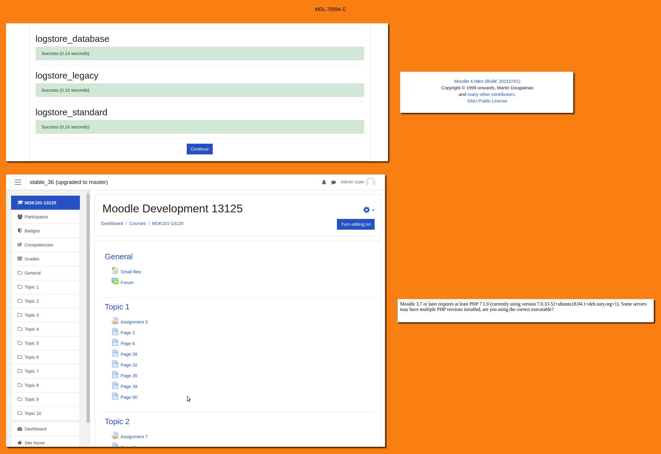Click the logstore_standard success message

[x=200, y=127]
